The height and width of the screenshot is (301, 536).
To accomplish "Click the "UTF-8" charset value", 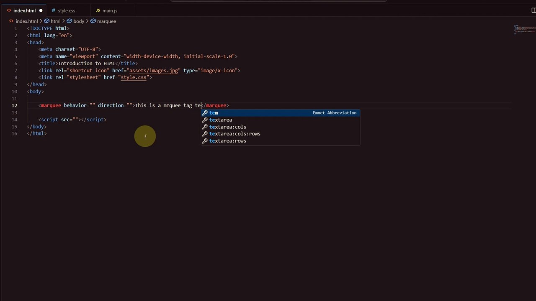I will pyautogui.click(x=88, y=49).
